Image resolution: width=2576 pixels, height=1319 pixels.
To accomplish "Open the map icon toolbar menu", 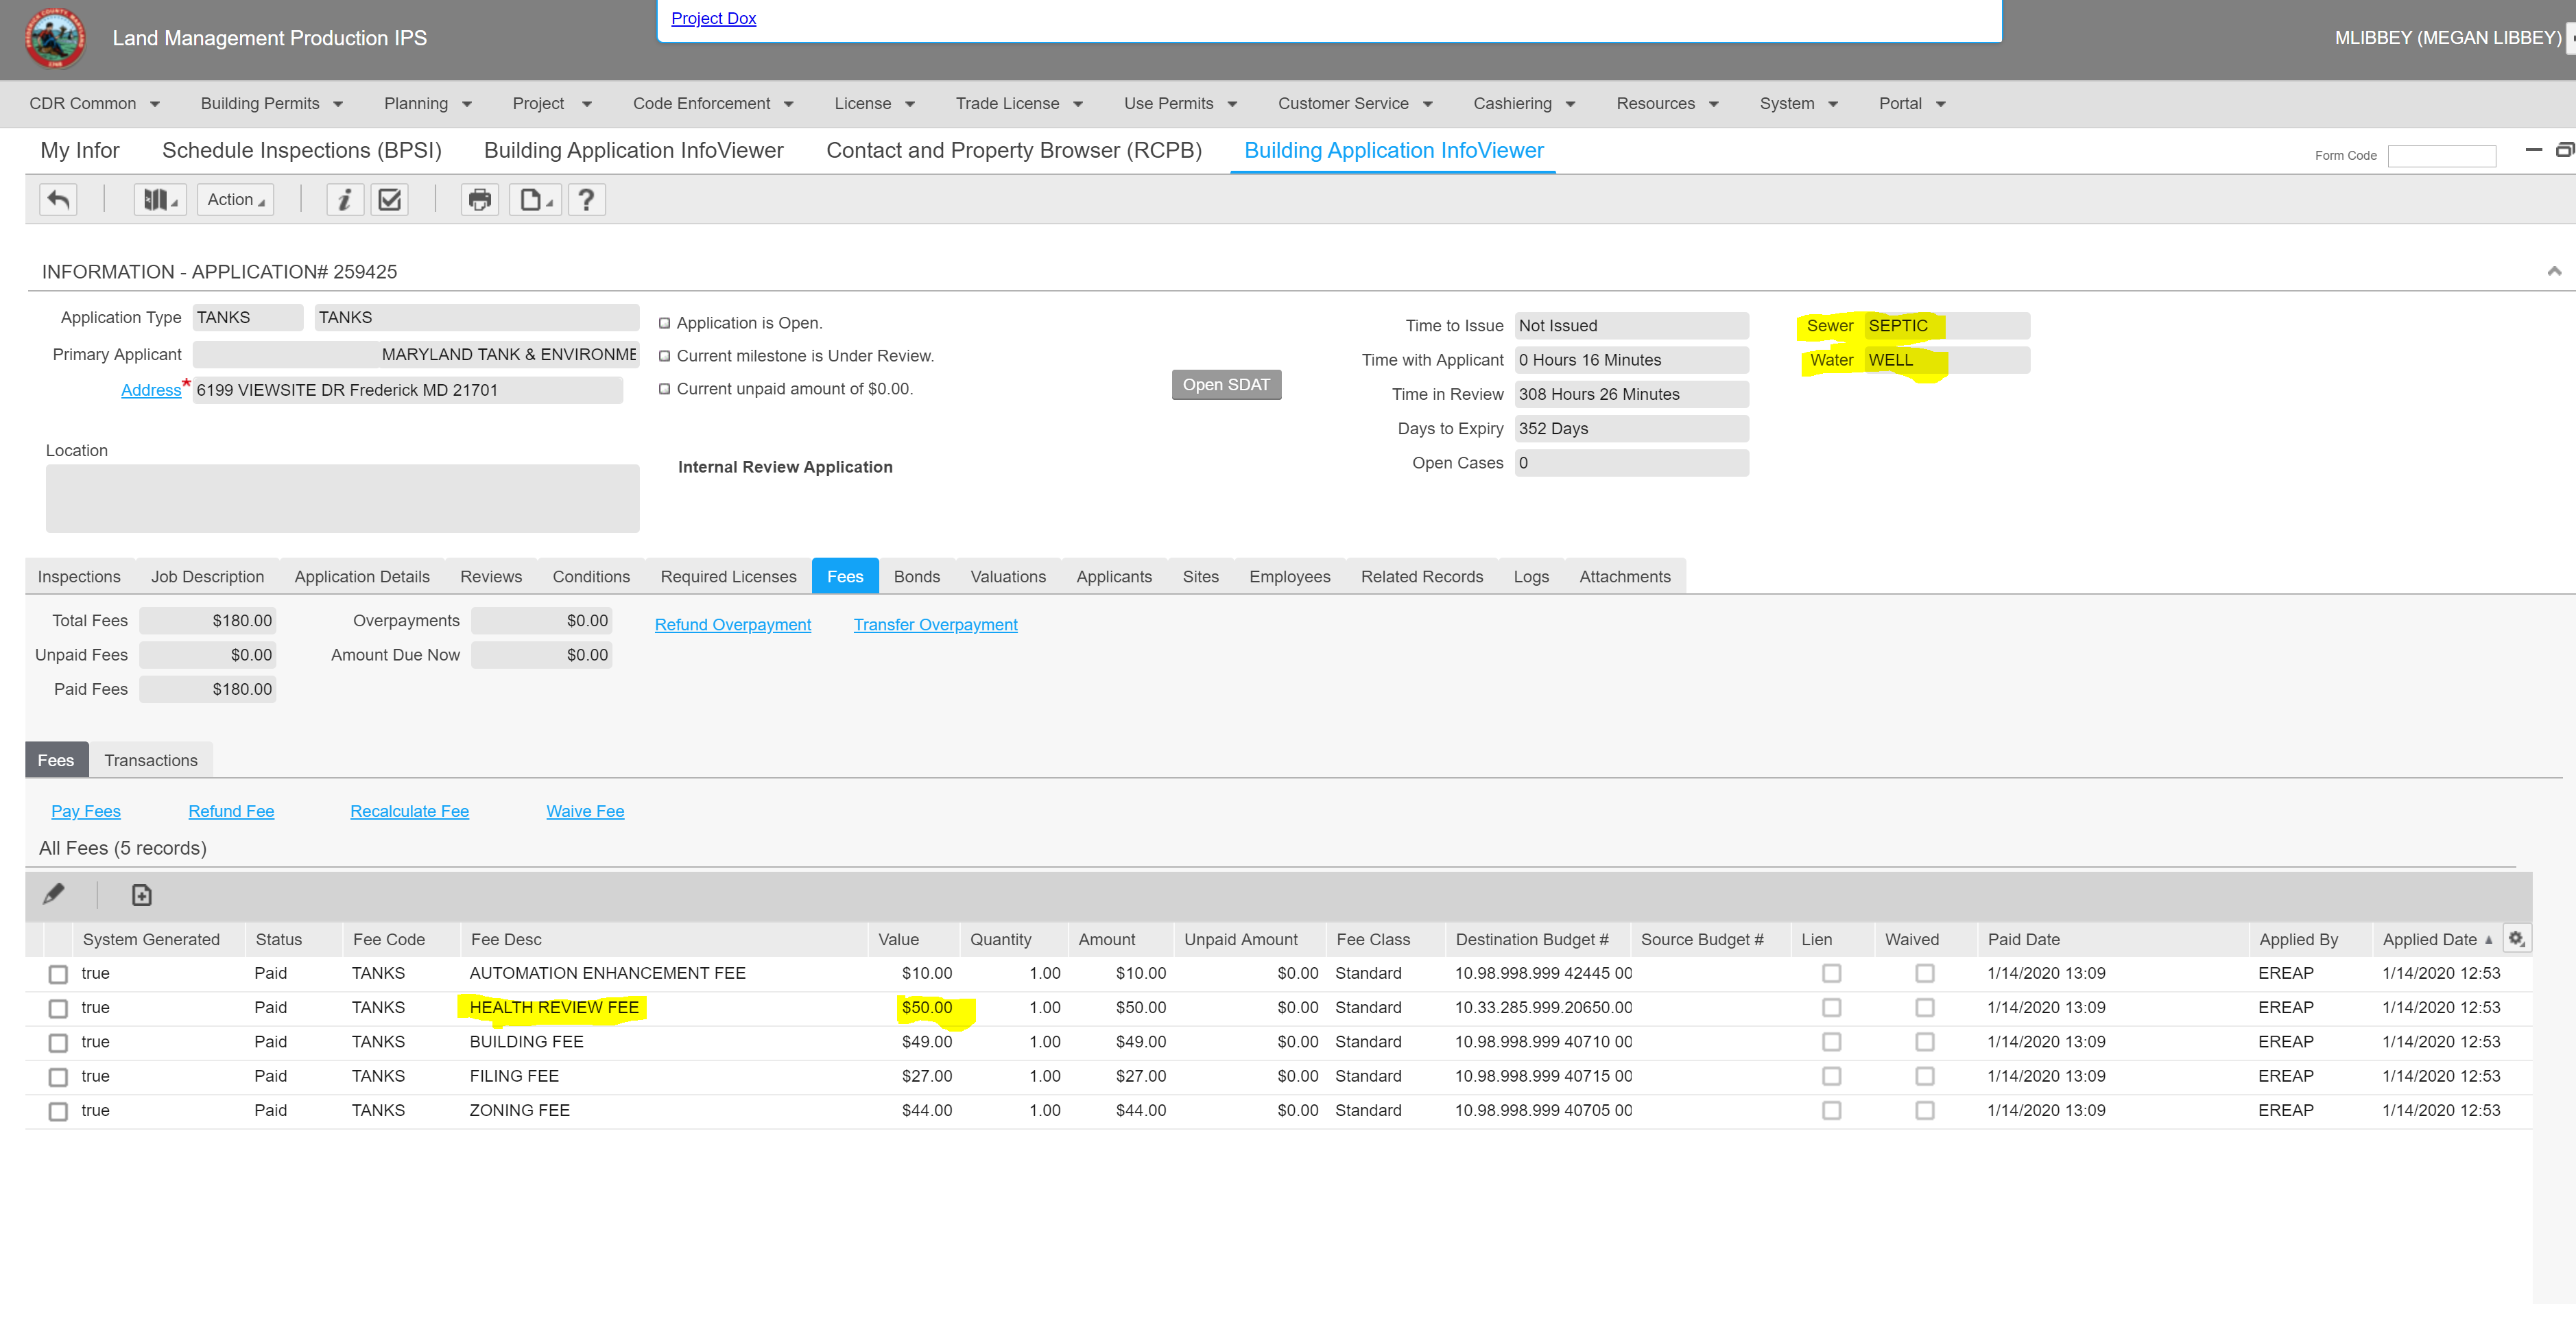I will [160, 200].
